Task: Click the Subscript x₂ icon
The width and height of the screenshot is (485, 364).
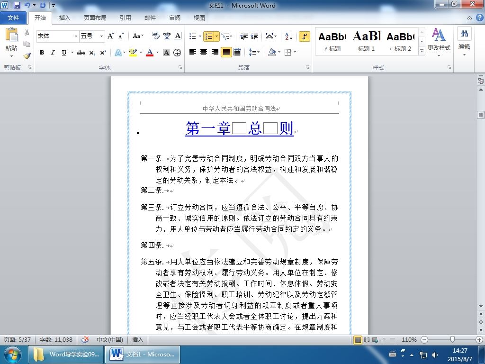Action: tap(92, 53)
